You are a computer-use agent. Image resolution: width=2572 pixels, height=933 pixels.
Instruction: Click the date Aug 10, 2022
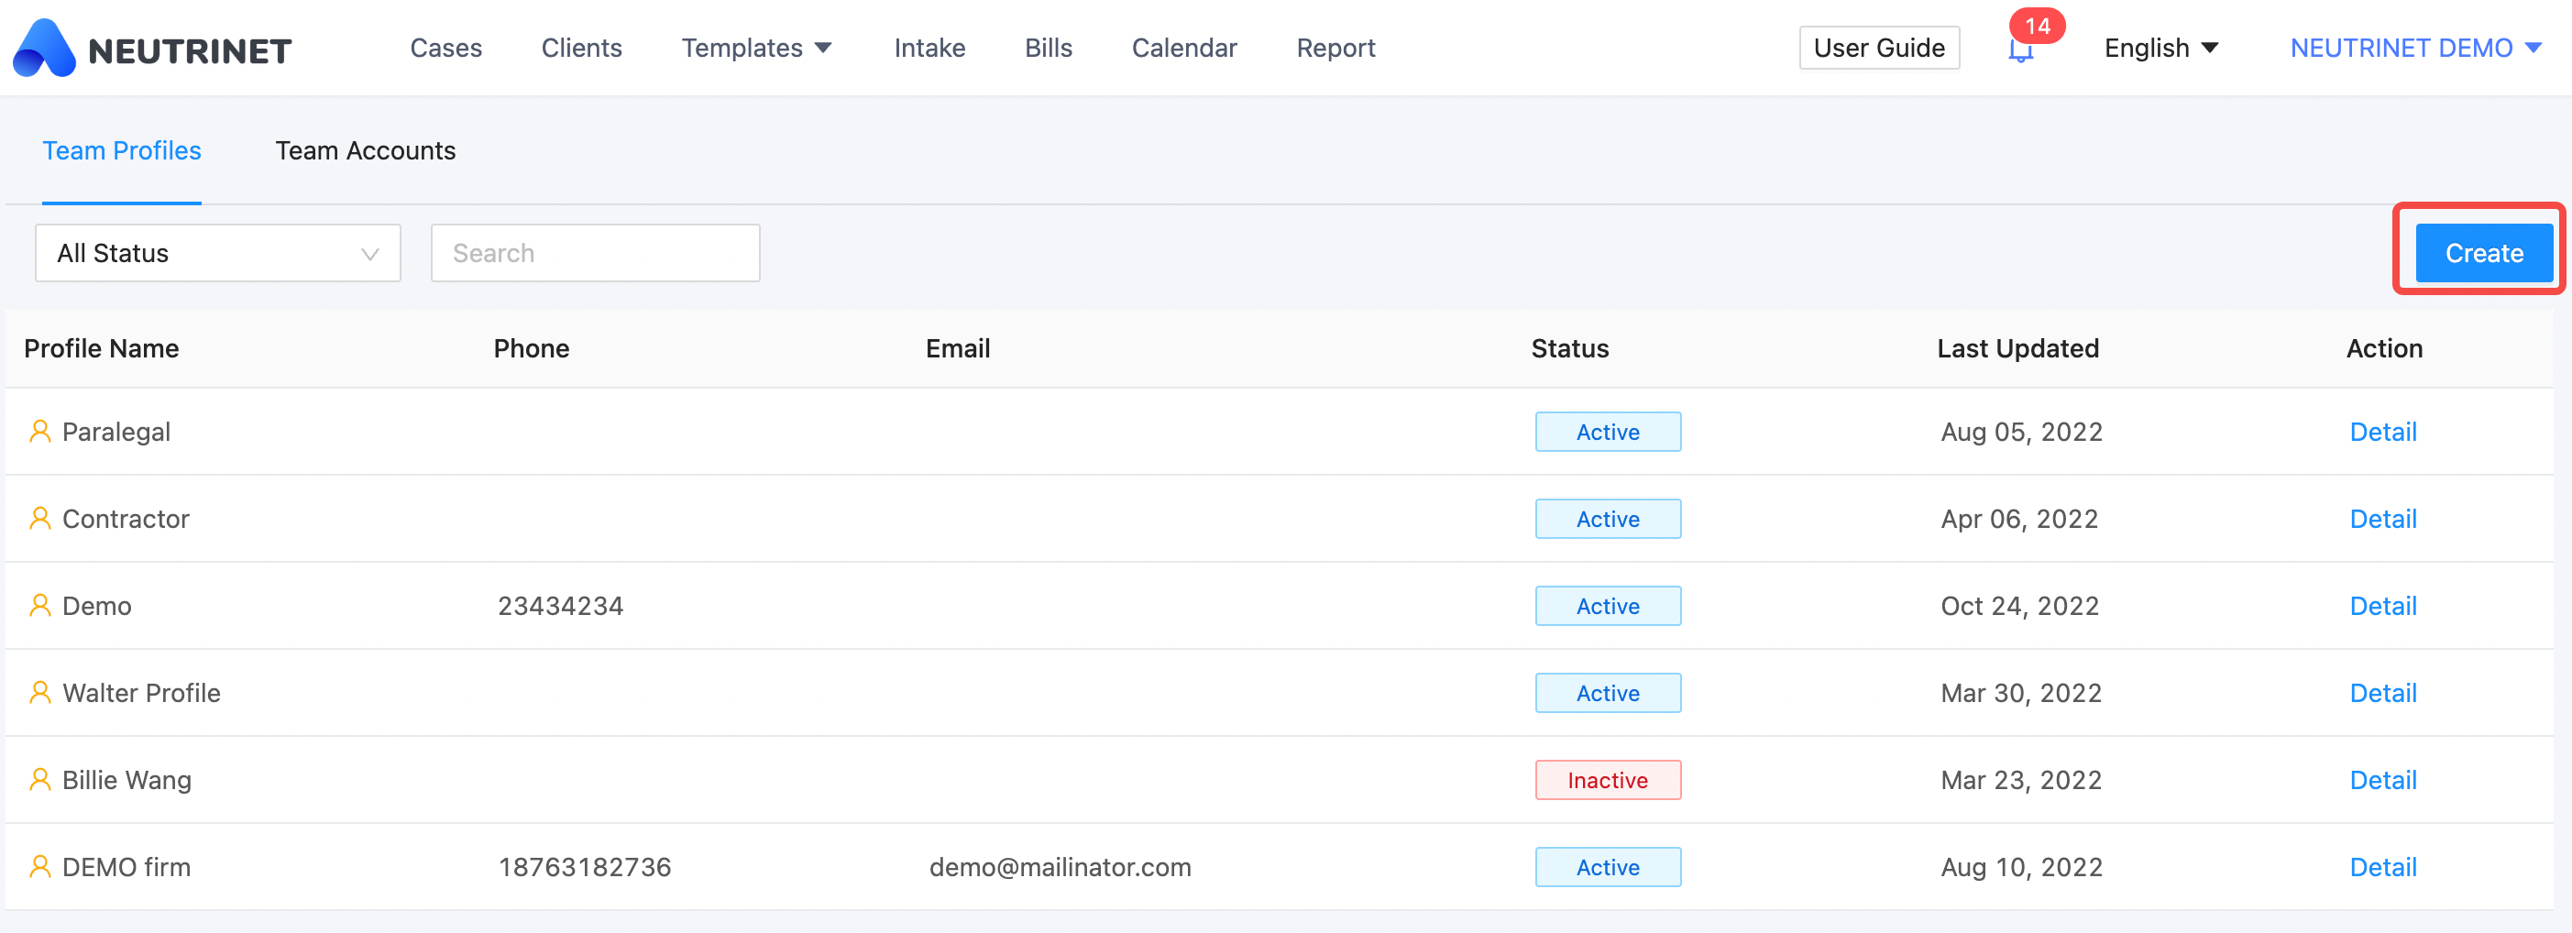point(2021,866)
